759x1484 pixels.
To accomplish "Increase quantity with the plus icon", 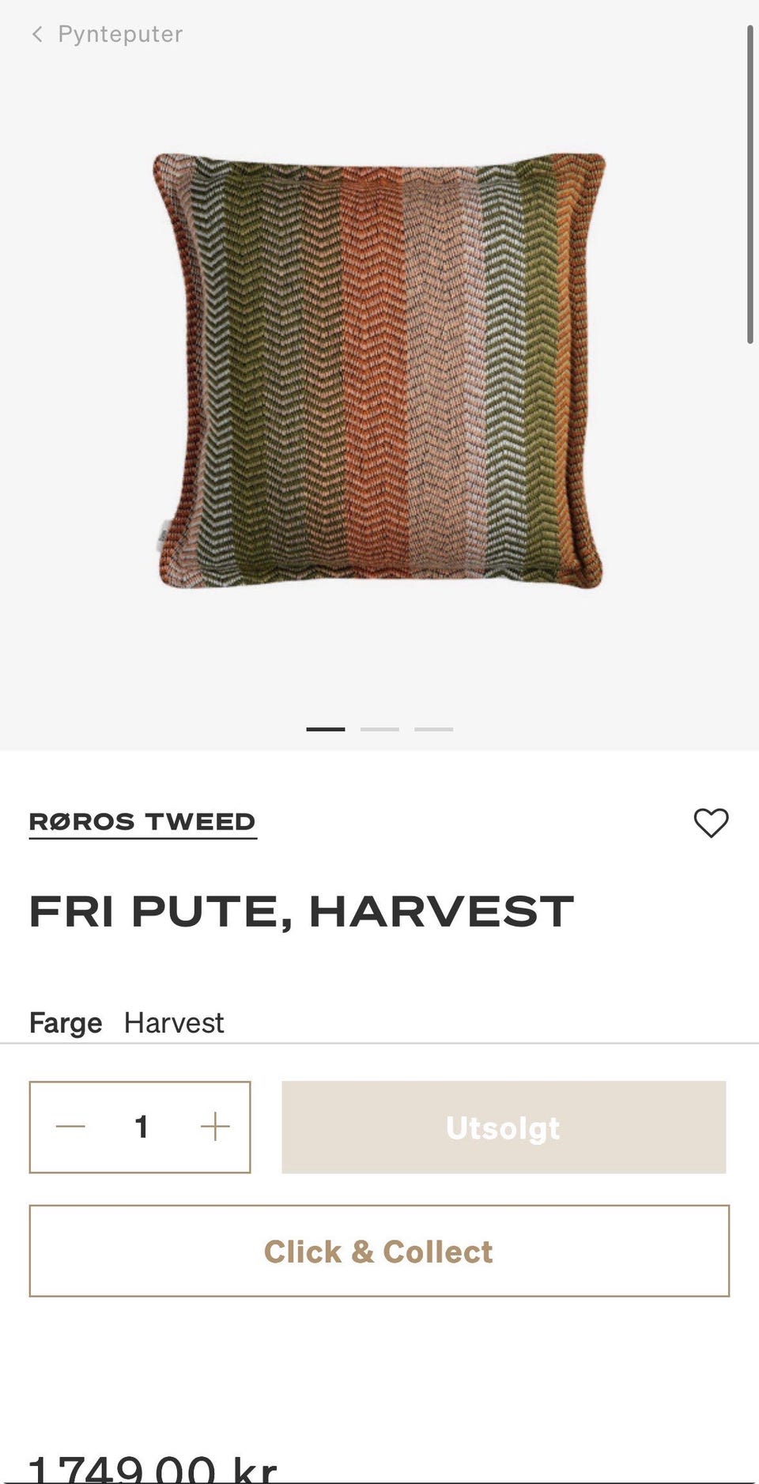I will [215, 1127].
